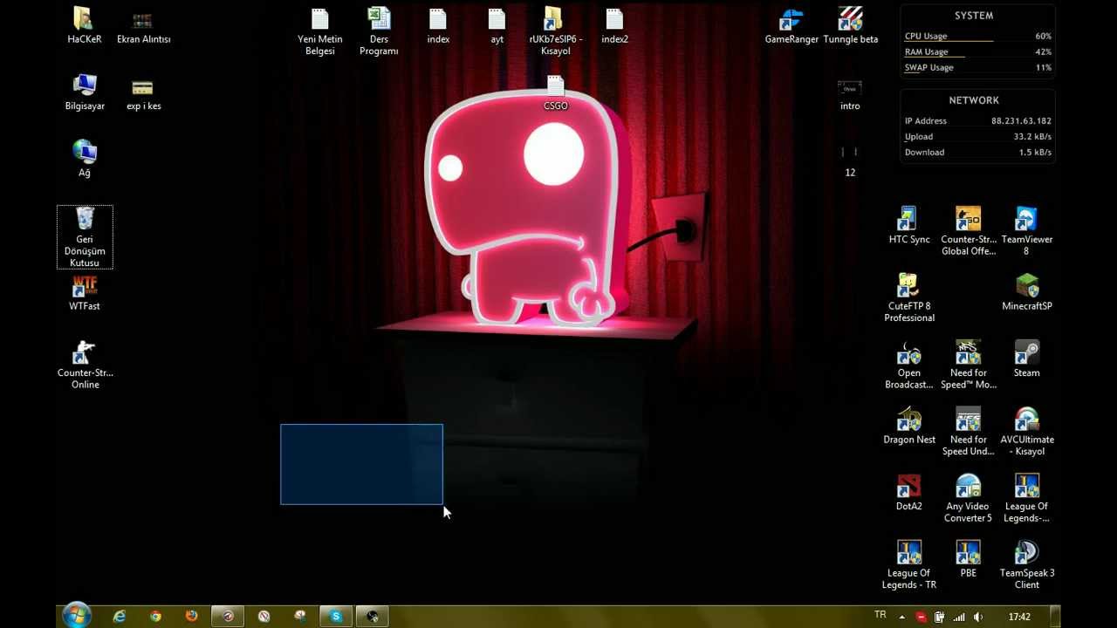Viewport: 1117px width, 628px height.
Task: Click the IP Address 88.231.63.182 value
Action: coord(1021,121)
